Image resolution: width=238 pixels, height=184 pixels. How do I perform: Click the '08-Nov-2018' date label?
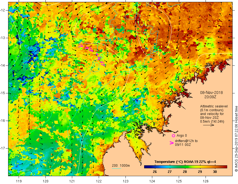click(211, 93)
